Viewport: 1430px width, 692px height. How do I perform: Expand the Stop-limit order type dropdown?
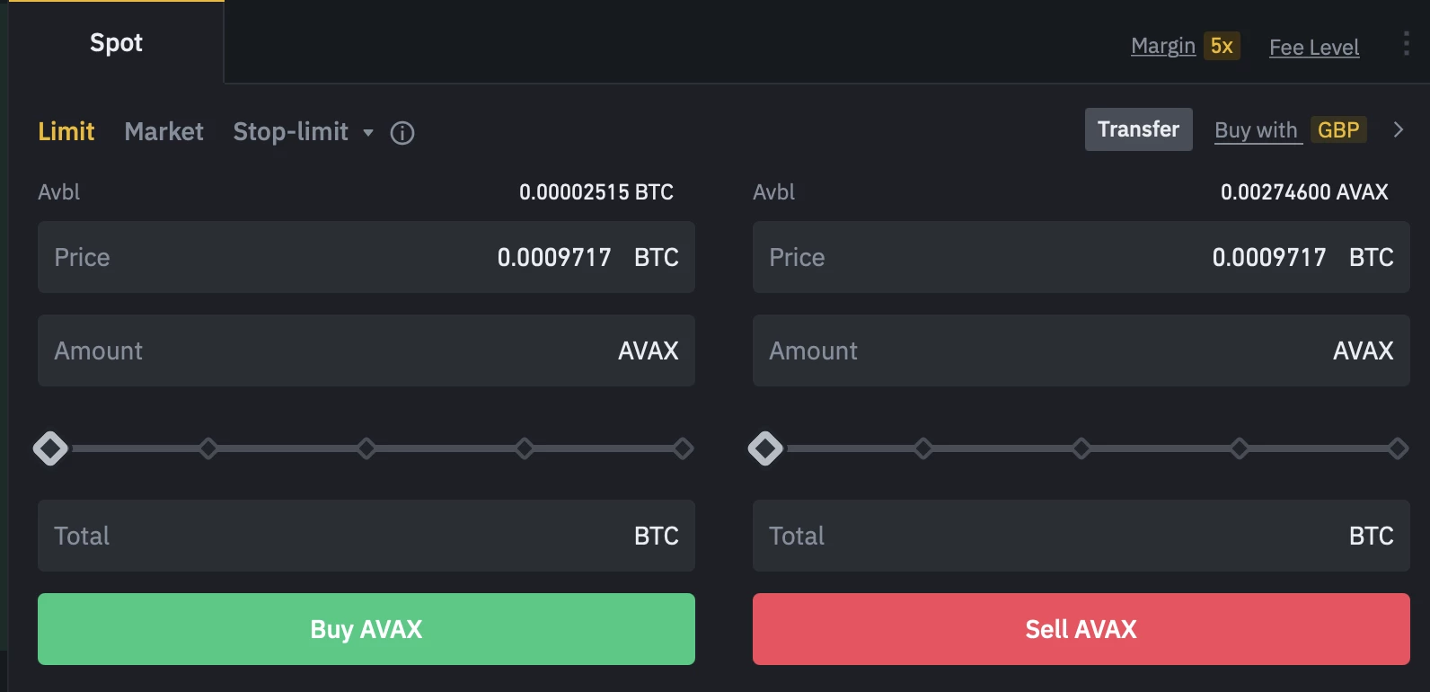click(367, 132)
